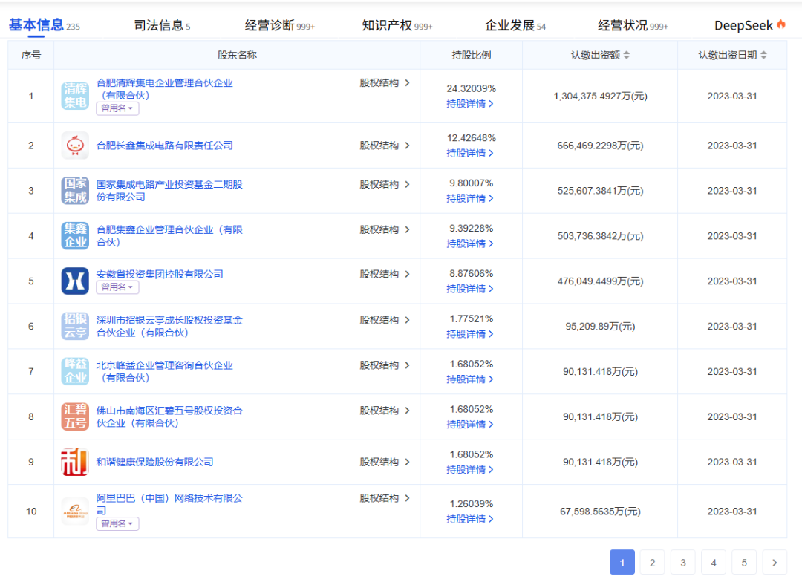
Task: Go to page 4
Action: pos(714,563)
